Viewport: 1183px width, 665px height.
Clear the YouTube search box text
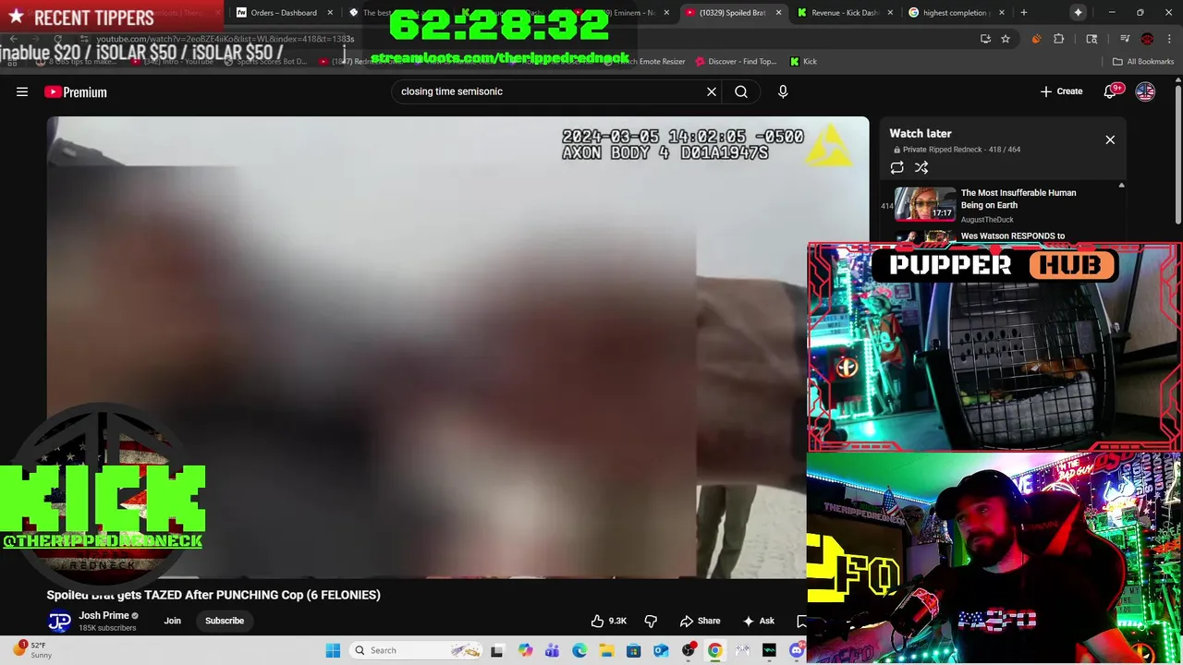pos(712,91)
